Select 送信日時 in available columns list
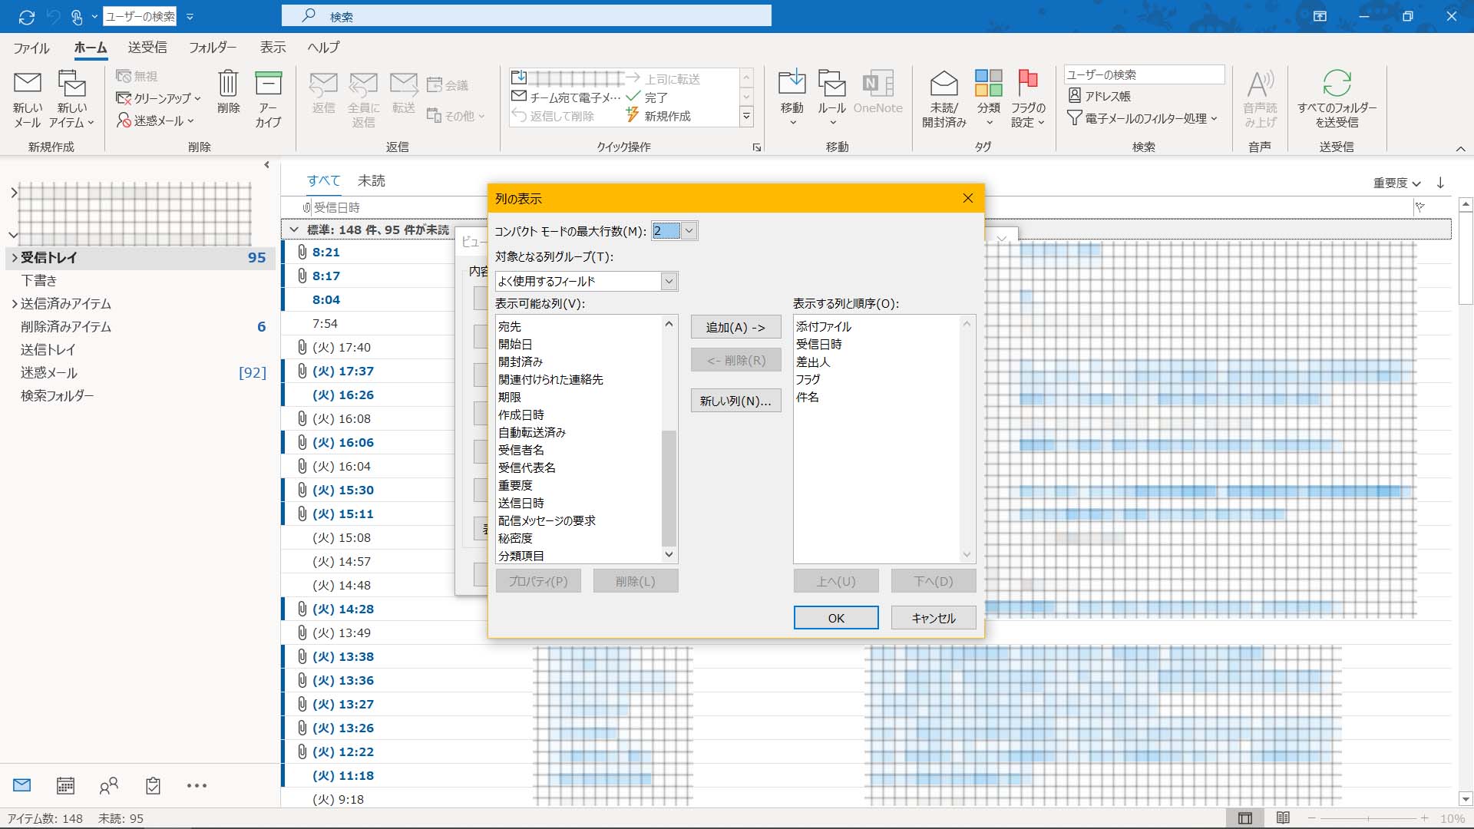Image resolution: width=1474 pixels, height=829 pixels. (521, 503)
